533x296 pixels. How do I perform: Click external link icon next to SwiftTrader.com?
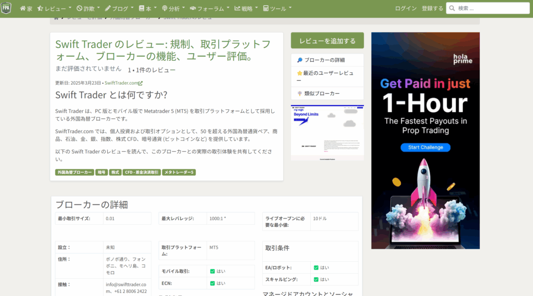point(141,83)
